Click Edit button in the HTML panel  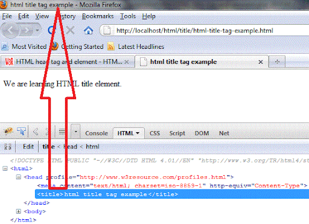click(28, 147)
